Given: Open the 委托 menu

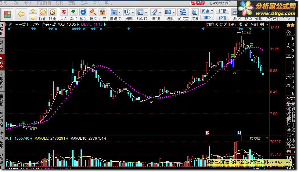Looking at the screenshot, I should click(60, 3).
